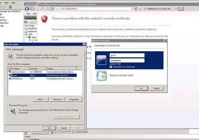Close the Windows Security dialog
The image size is (199, 140).
click(x=165, y=41)
